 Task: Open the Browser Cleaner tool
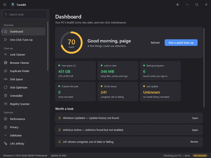(23, 63)
